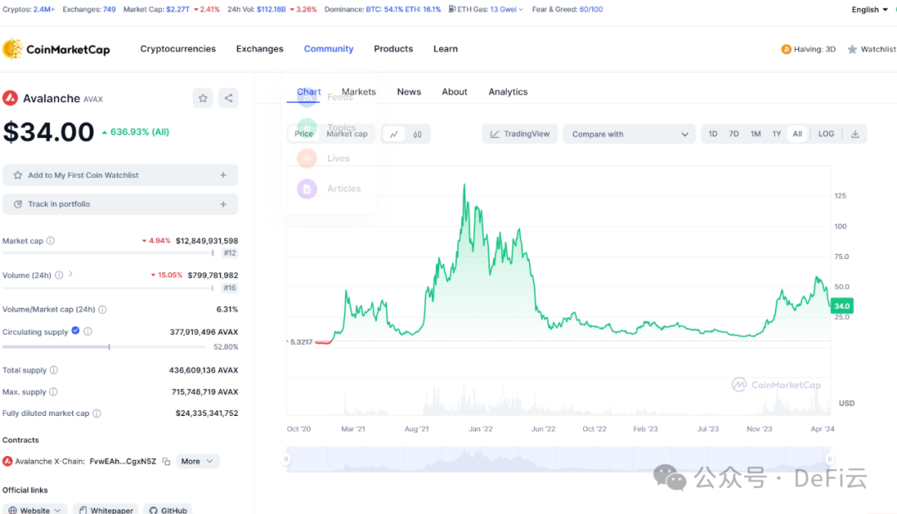Open the Compare with dropdown
The image size is (897, 514).
pos(630,134)
